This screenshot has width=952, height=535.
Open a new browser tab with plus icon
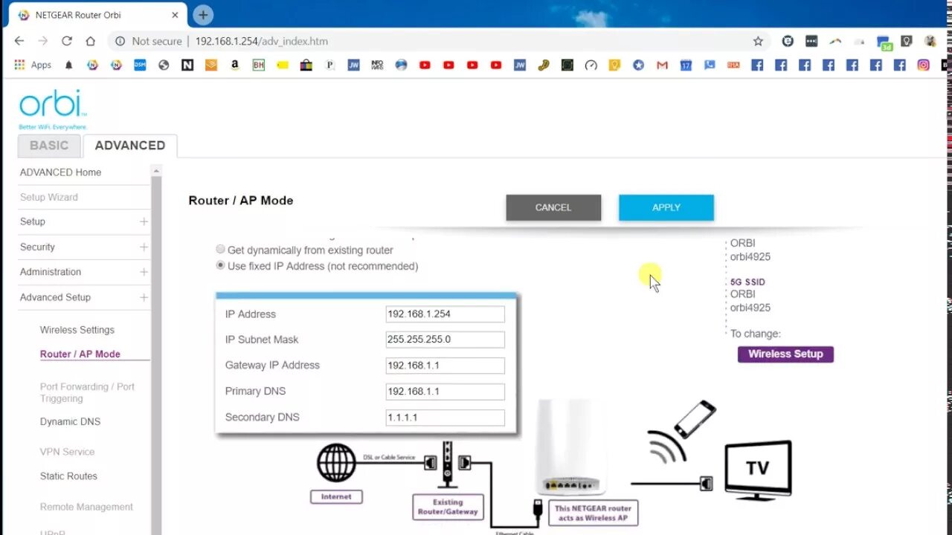click(x=202, y=15)
